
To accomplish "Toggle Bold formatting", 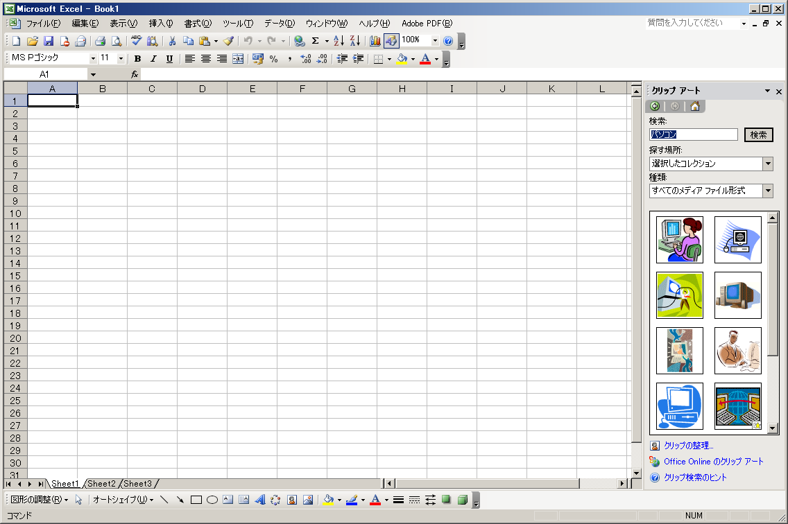I will (137, 59).
